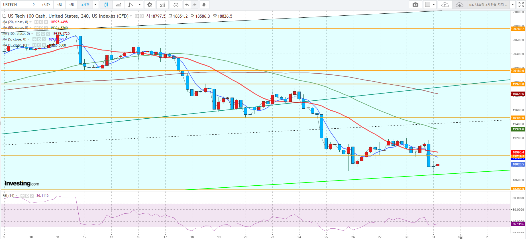Open chart properties gear icon
Image resolution: width=526 pixels, height=239 pixels.
pyautogui.click(x=150, y=5)
